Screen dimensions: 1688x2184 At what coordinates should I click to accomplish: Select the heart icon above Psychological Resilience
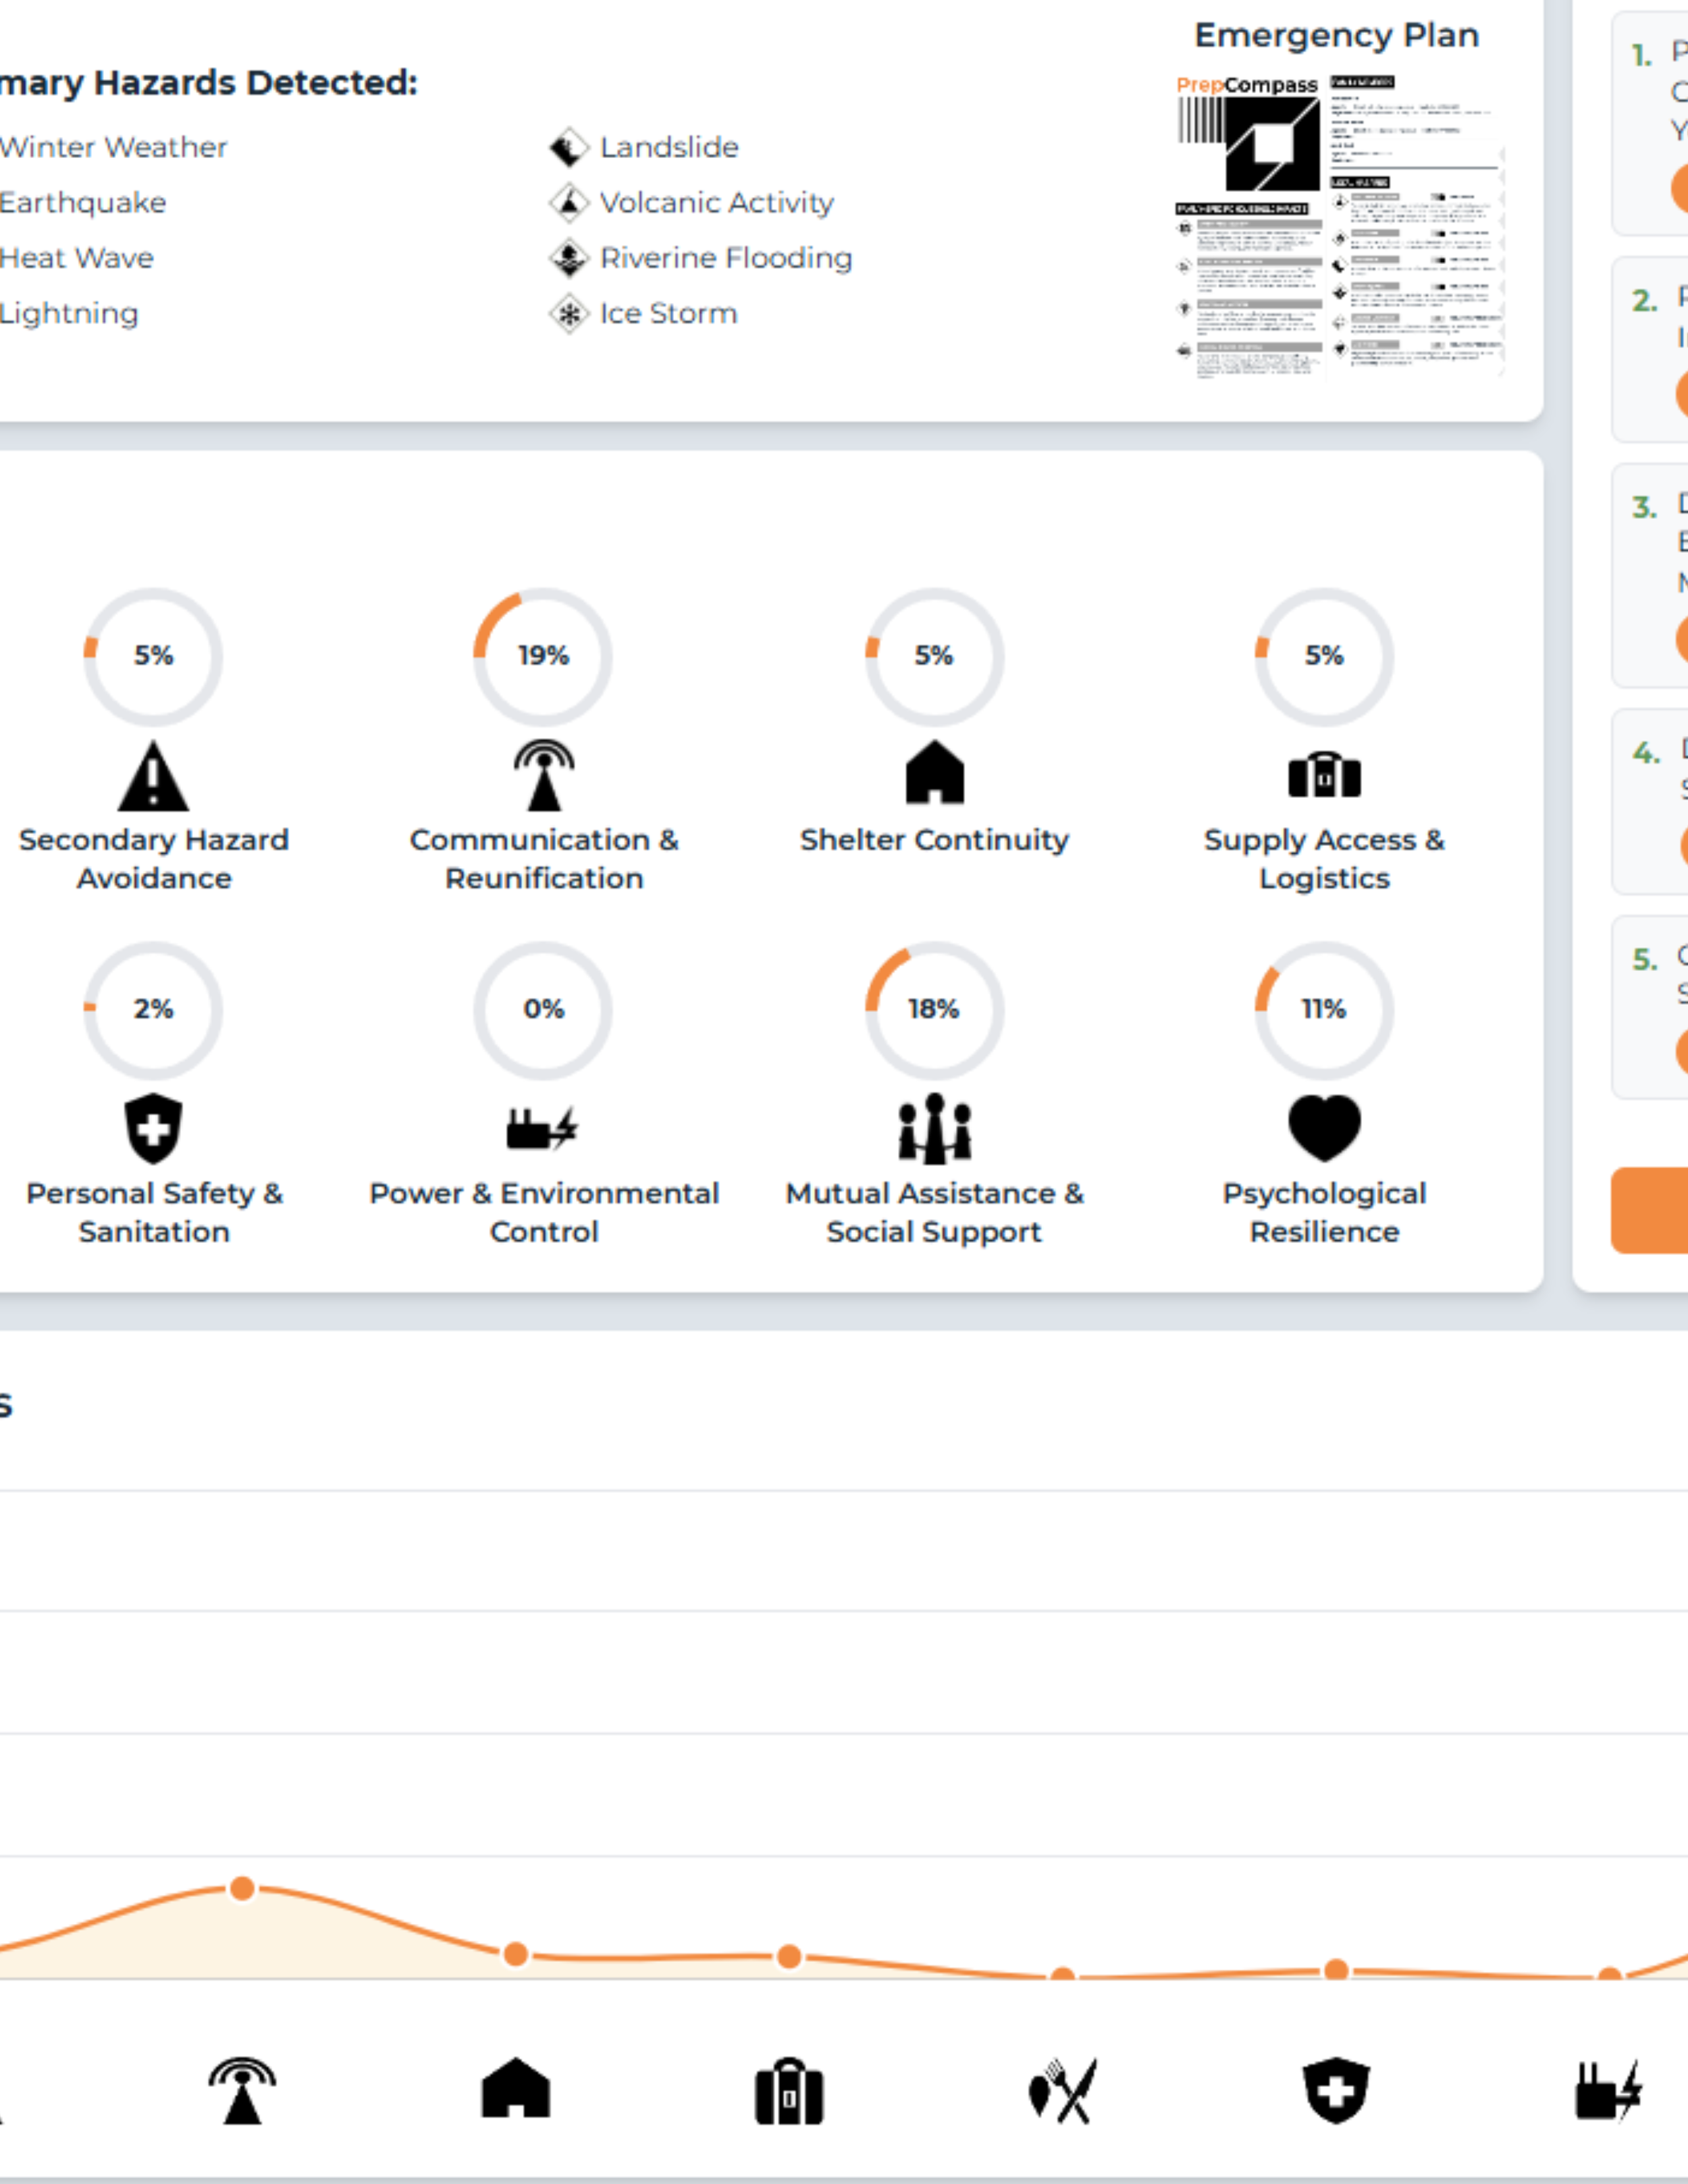1324,1128
